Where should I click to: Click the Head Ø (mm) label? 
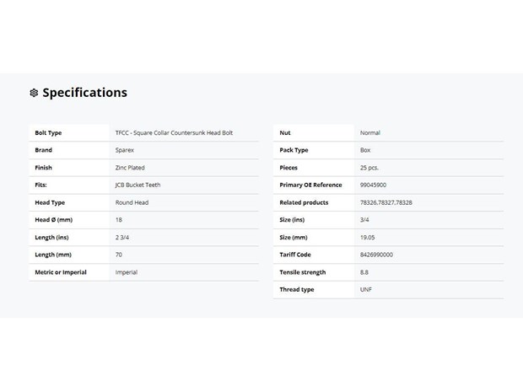click(54, 220)
